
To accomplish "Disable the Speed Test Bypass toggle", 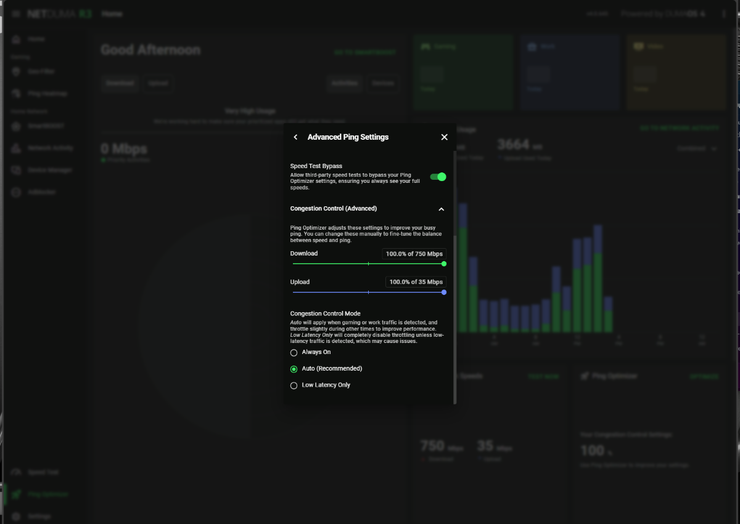I will tap(438, 177).
